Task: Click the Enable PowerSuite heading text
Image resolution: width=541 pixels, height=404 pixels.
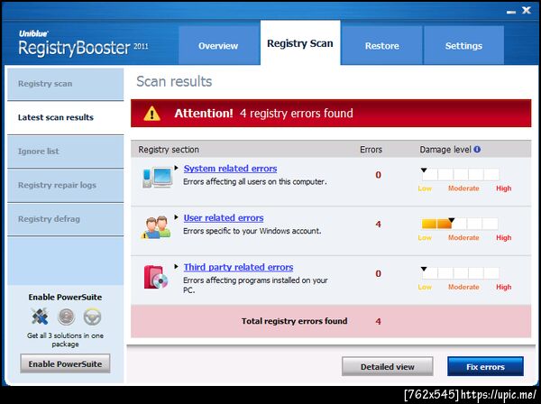Action: point(65,297)
